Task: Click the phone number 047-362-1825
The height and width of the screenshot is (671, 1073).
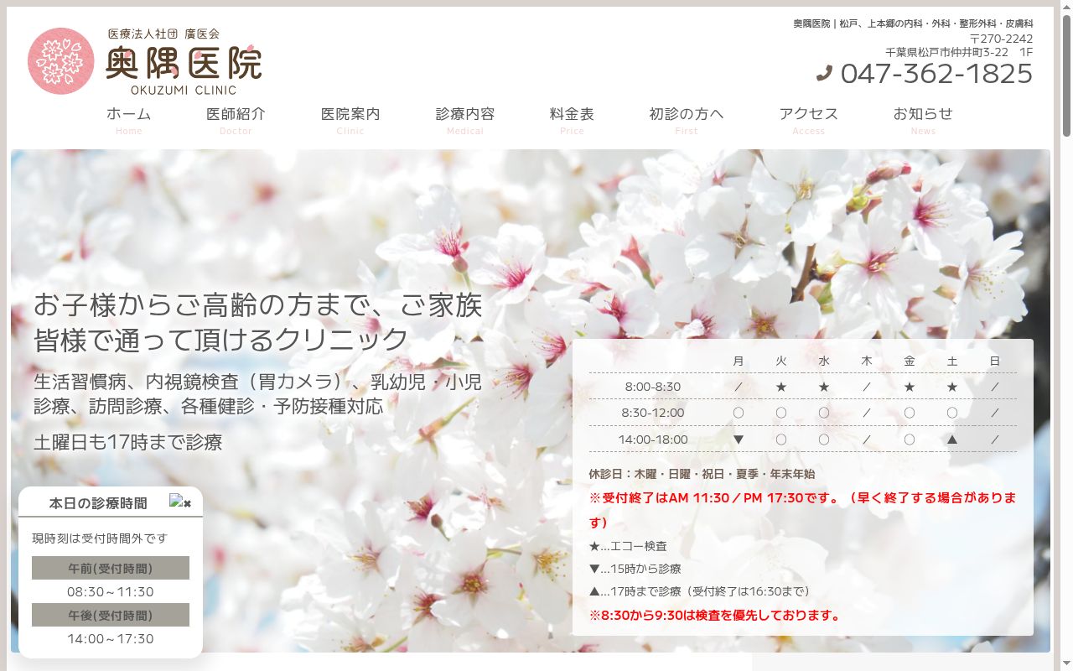Action: tap(936, 74)
